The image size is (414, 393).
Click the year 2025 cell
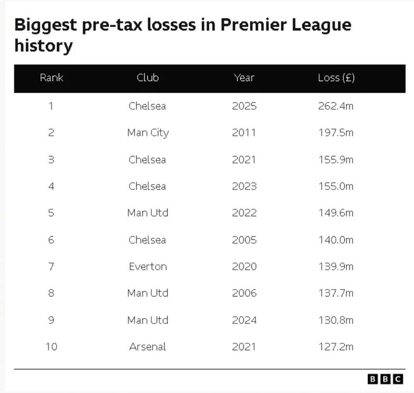[244, 106]
